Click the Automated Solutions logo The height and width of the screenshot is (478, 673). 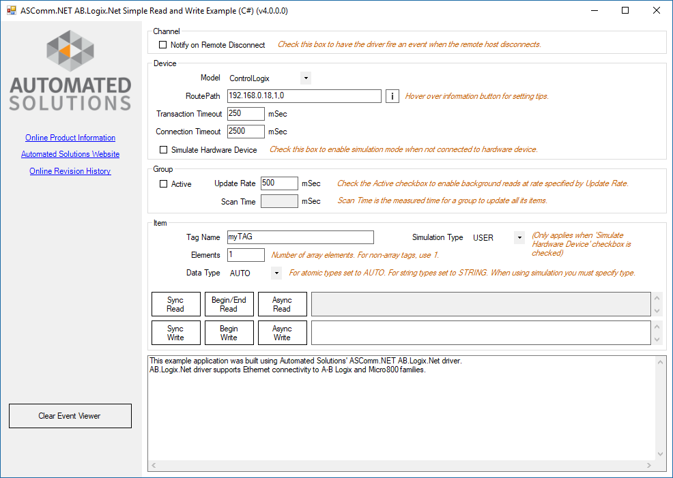(70, 70)
